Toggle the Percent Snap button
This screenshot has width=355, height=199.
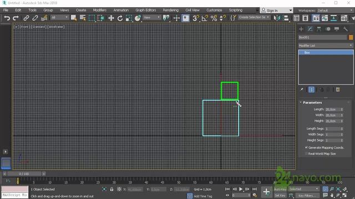click(x=214, y=18)
